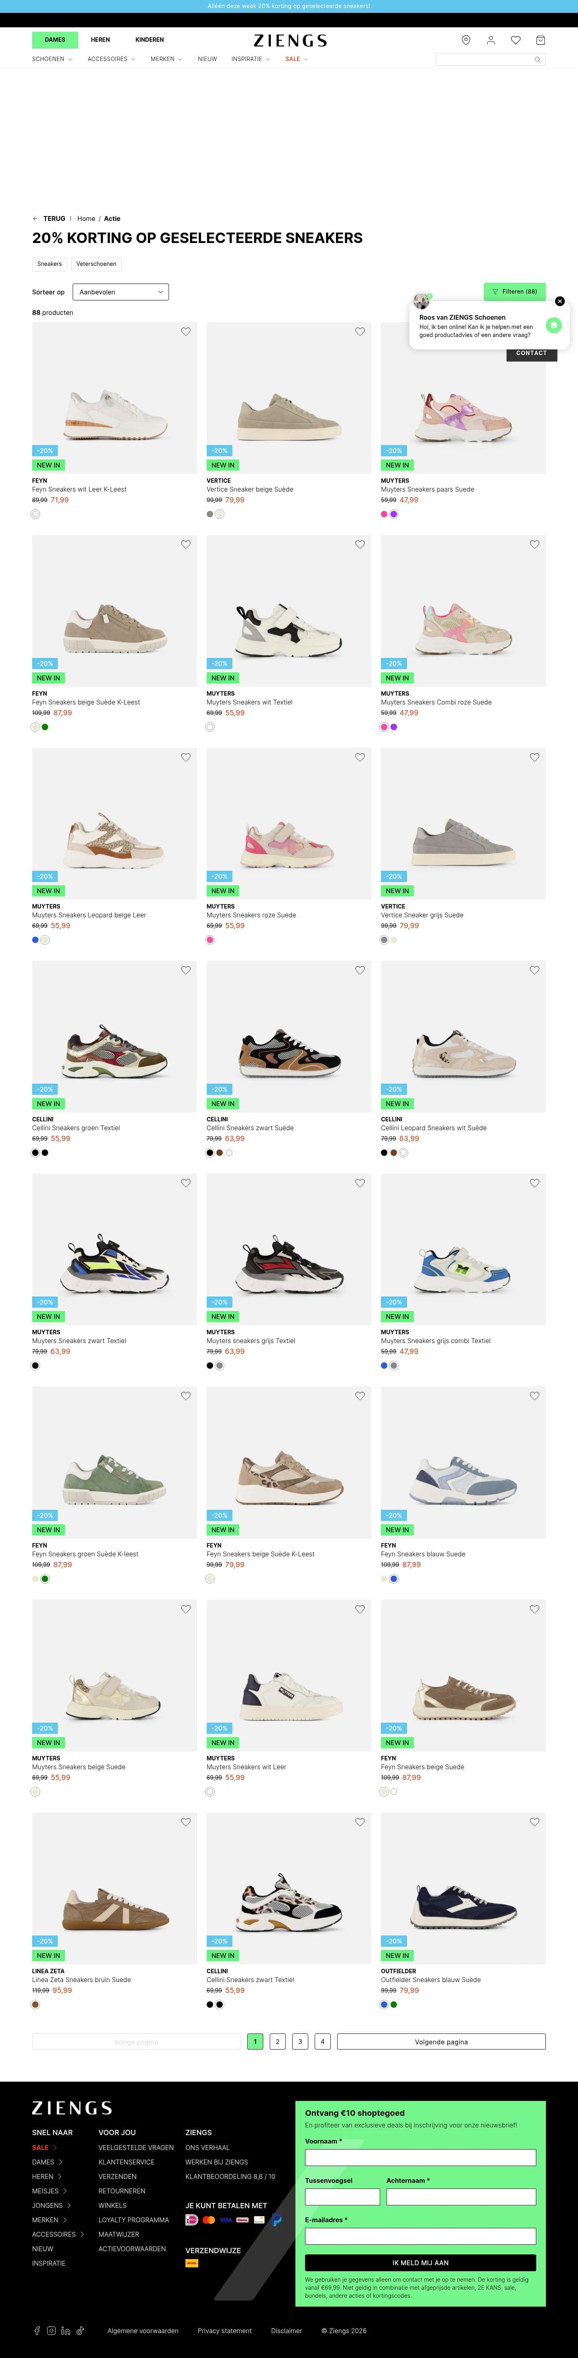Viewport: 578px width, 2358px height.
Task: Open the green chat bubble icon
Action: point(553,326)
